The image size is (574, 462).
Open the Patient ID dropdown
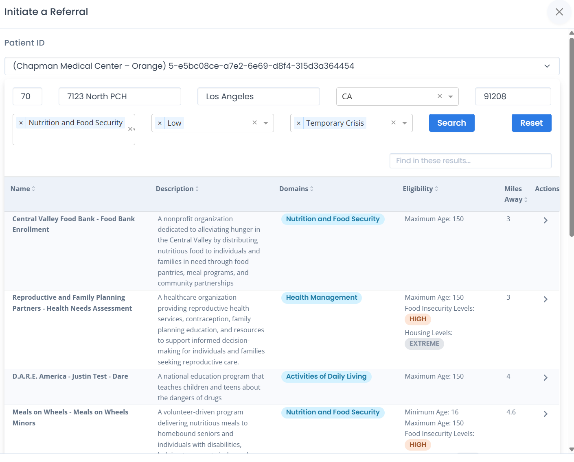coord(282,66)
